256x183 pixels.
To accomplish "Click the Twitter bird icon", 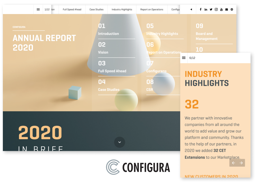I will tap(211, 9).
